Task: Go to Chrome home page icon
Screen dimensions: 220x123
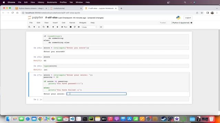Action: [x=17, y=13]
